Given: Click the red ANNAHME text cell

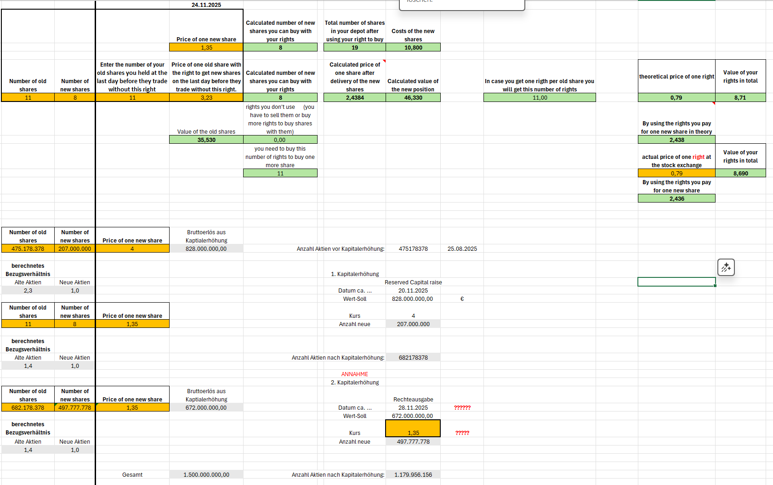Looking at the screenshot, I should pyautogui.click(x=354, y=374).
